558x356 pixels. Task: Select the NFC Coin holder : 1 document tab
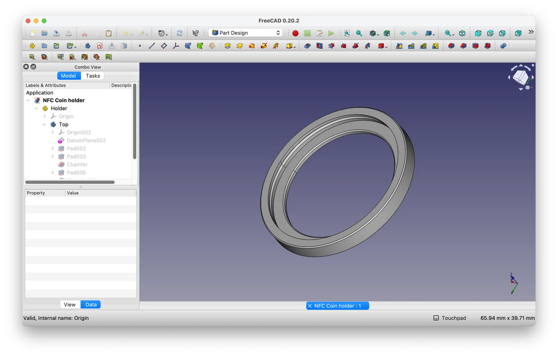pyautogui.click(x=338, y=306)
